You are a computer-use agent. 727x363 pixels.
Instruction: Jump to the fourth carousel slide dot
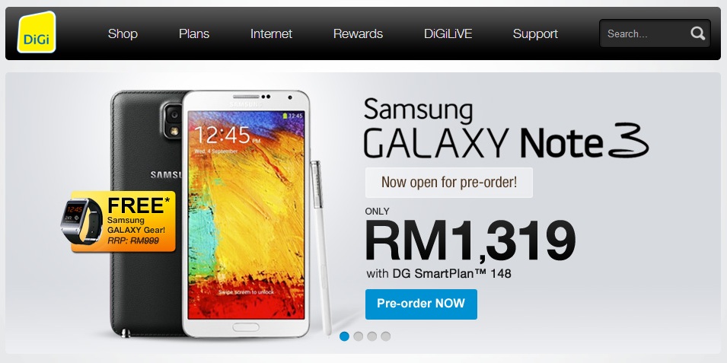click(386, 336)
